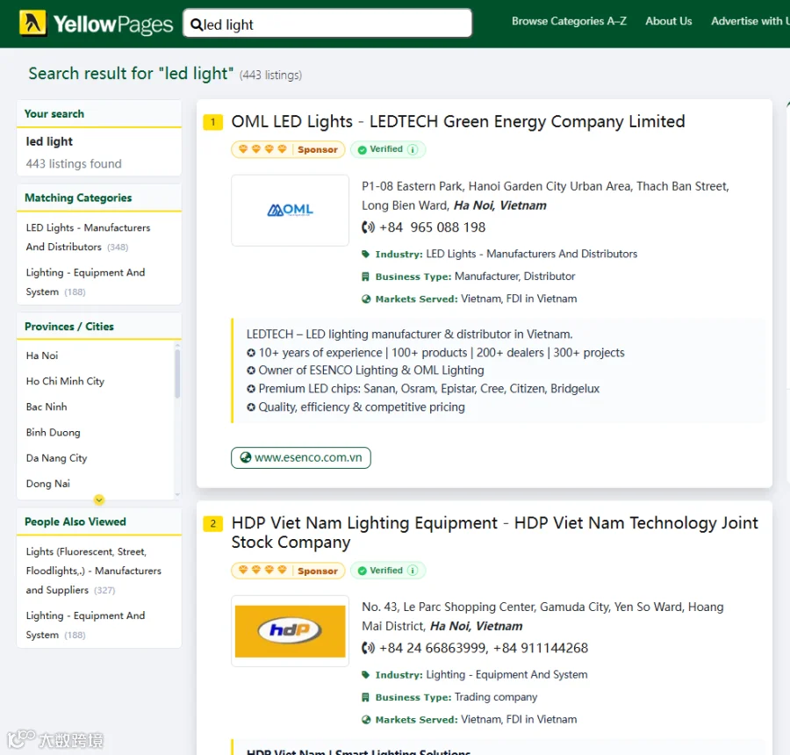
Task: Click the hdp company logo thumbnail
Action: pyautogui.click(x=291, y=631)
